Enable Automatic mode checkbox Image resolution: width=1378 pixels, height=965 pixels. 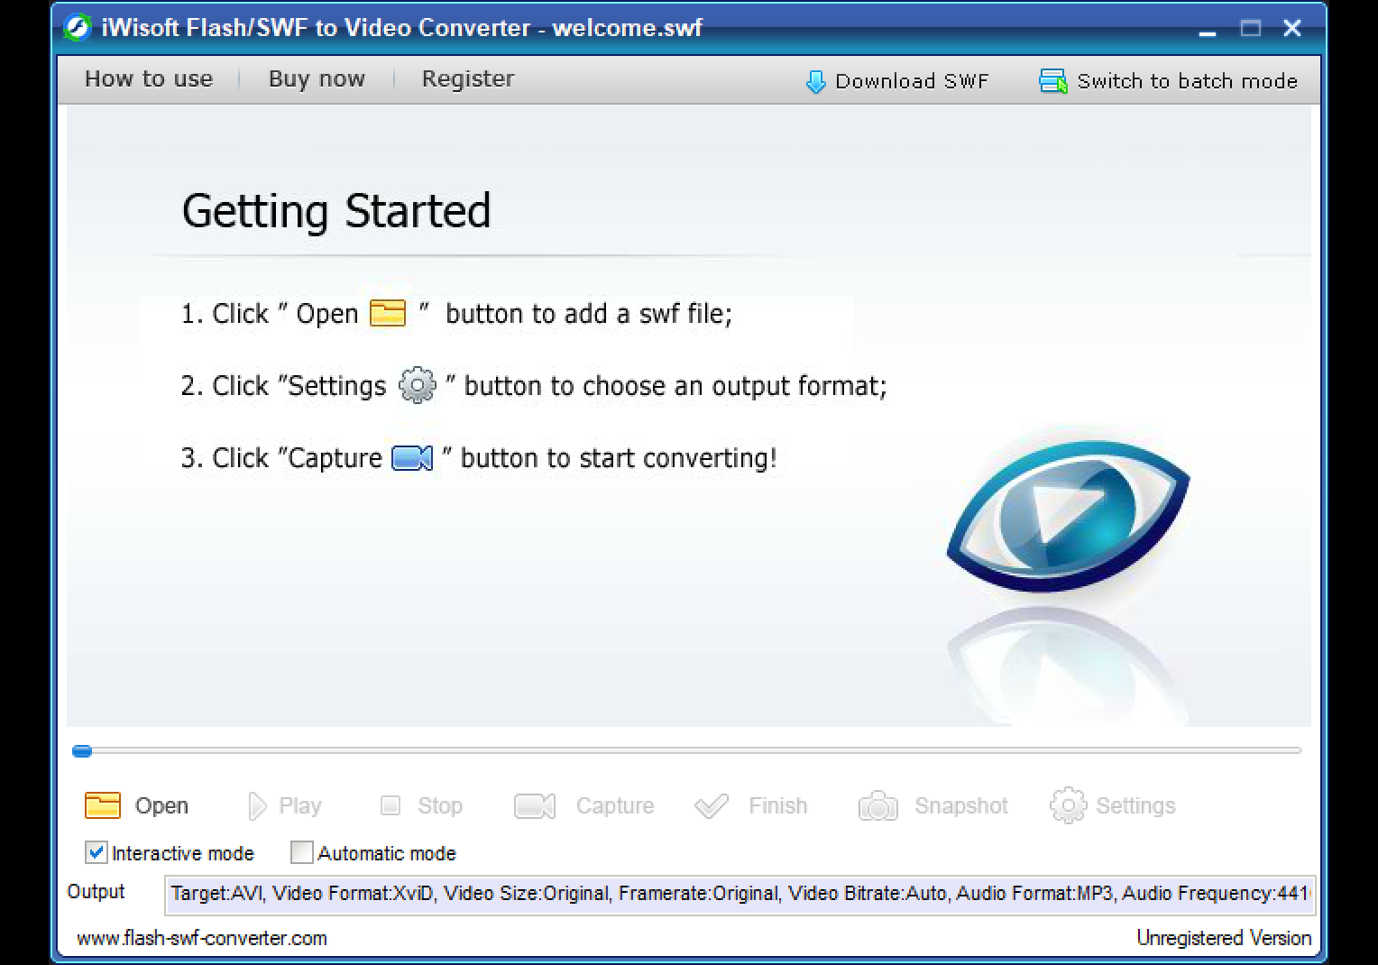[301, 852]
